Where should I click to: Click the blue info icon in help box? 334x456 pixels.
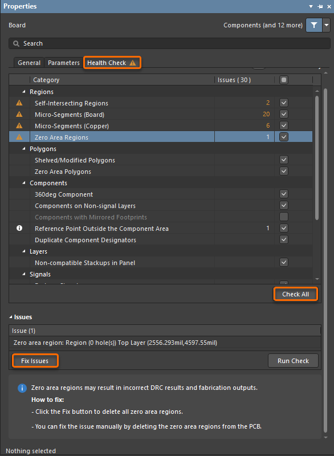(22, 388)
